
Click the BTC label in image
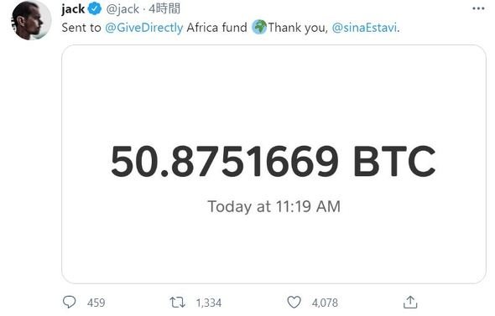[394, 162]
